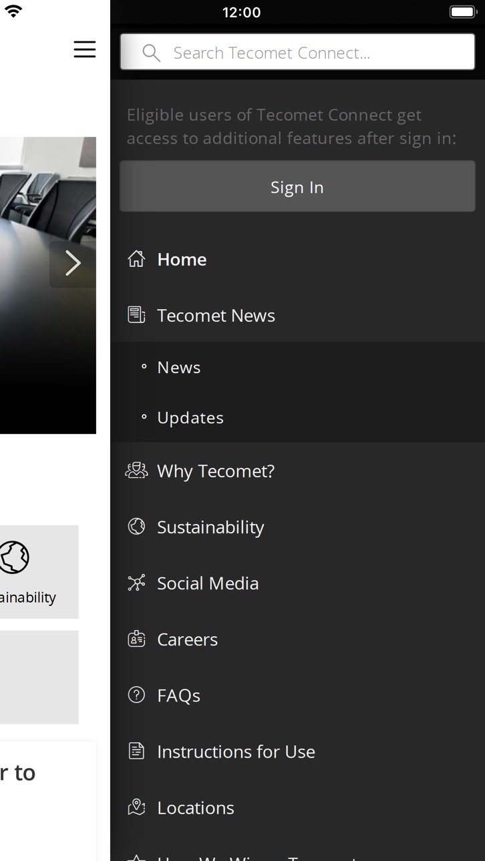The width and height of the screenshot is (485, 861).
Task: Go to Home menu item
Action: (x=297, y=259)
